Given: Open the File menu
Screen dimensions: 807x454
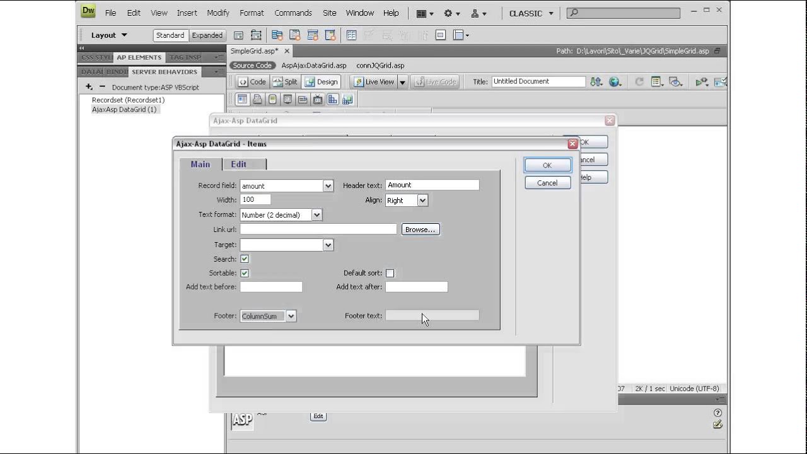Looking at the screenshot, I should (x=110, y=13).
